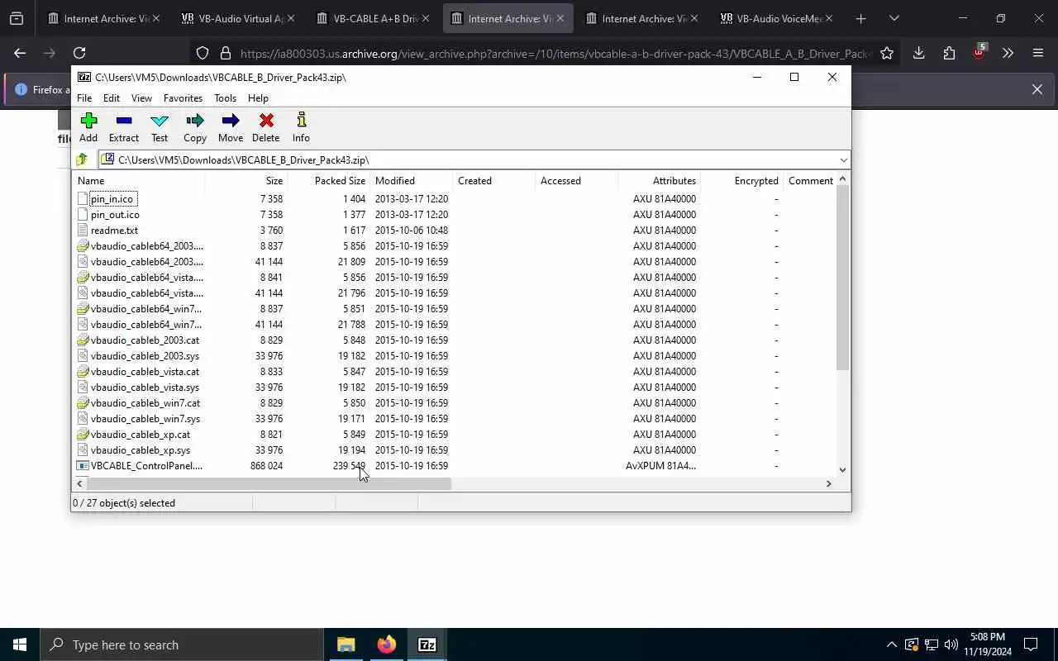Select the pin_out.ico file
Image resolution: width=1058 pixels, height=661 pixels.
[x=115, y=214]
